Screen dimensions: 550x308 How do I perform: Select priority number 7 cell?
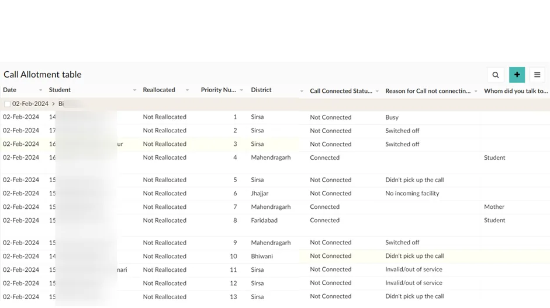[x=235, y=207]
